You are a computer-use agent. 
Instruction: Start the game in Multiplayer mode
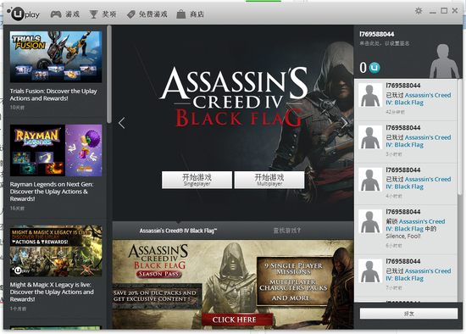click(269, 180)
